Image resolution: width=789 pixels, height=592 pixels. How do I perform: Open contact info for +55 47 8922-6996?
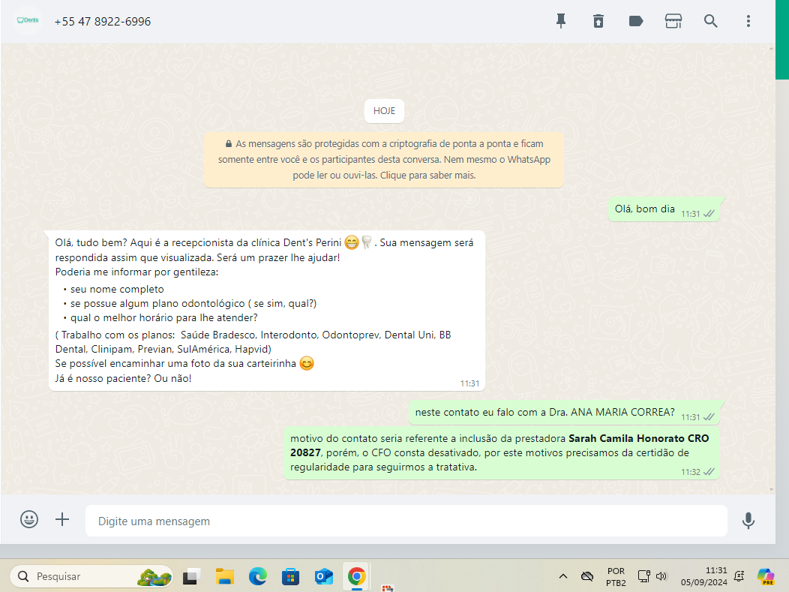(103, 22)
